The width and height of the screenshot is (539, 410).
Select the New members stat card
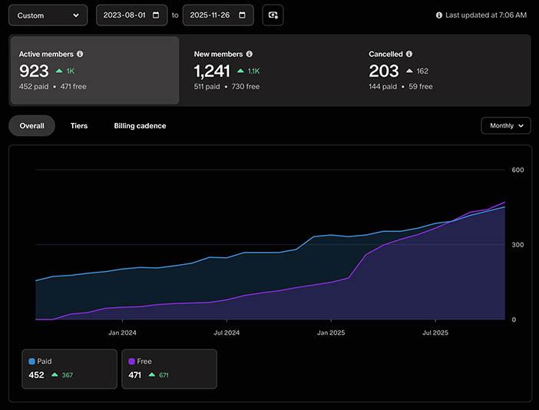coord(269,70)
